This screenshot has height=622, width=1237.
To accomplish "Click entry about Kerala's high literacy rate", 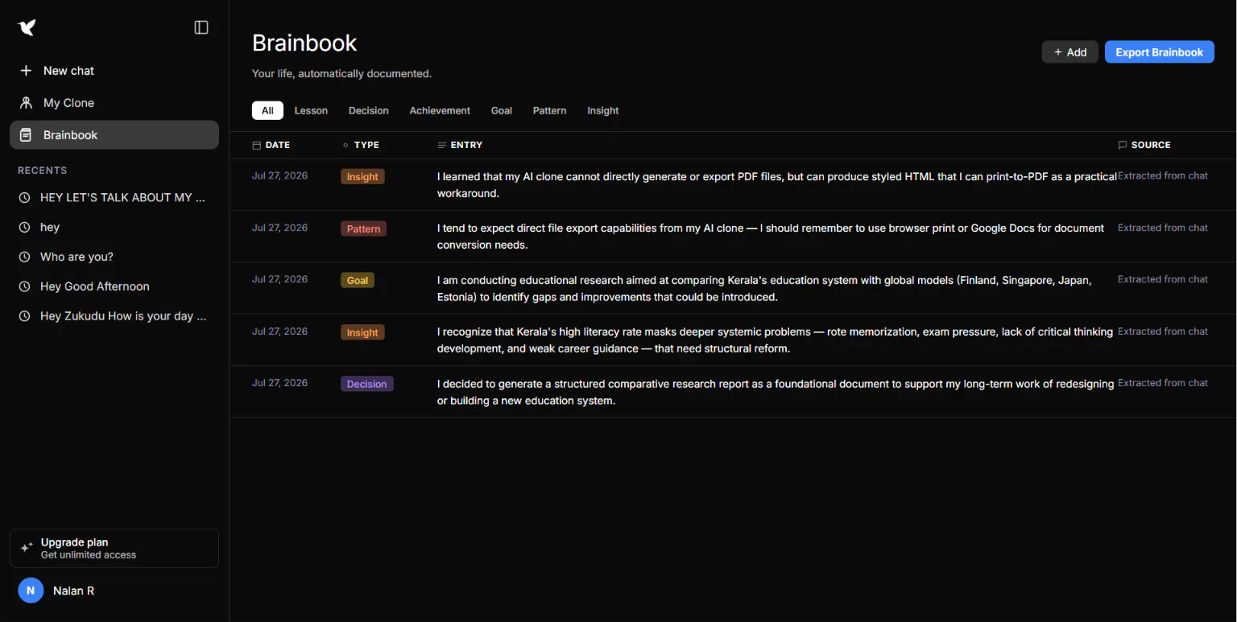I will pyautogui.click(x=775, y=340).
